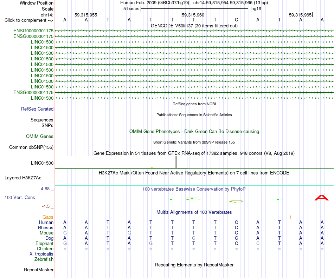Click the orange bar in Elephant row
Image resolution: width=334 pixels, height=278 pixels.
(x=291, y=243)
